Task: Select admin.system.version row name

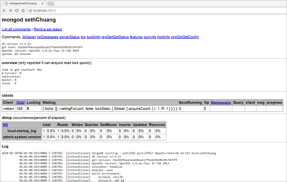Action: 22,137
